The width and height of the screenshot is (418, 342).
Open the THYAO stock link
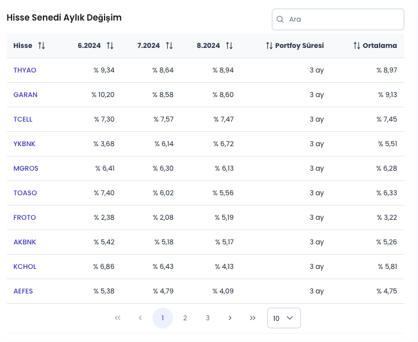click(25, 70)
